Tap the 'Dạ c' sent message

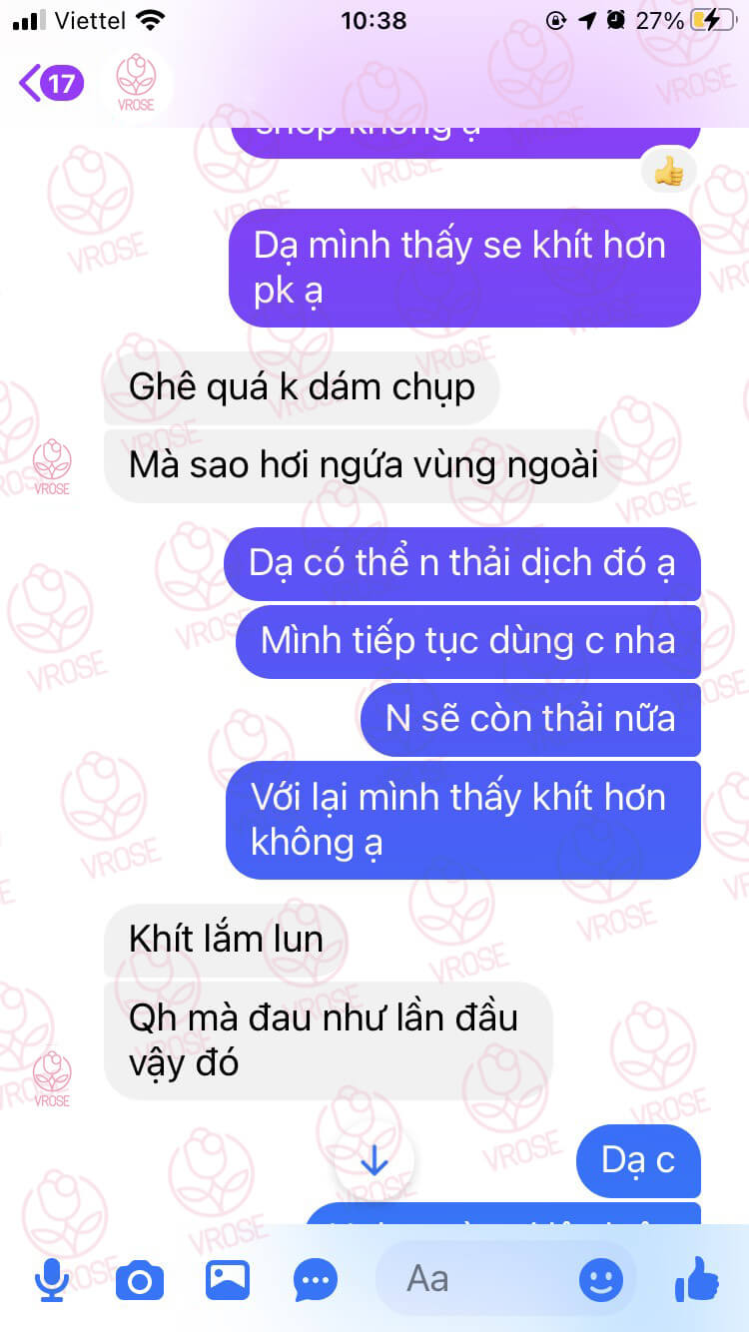tap(639, 1160)
